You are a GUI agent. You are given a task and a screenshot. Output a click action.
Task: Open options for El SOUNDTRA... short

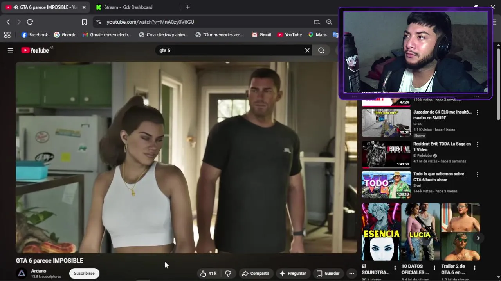(395, 268)
